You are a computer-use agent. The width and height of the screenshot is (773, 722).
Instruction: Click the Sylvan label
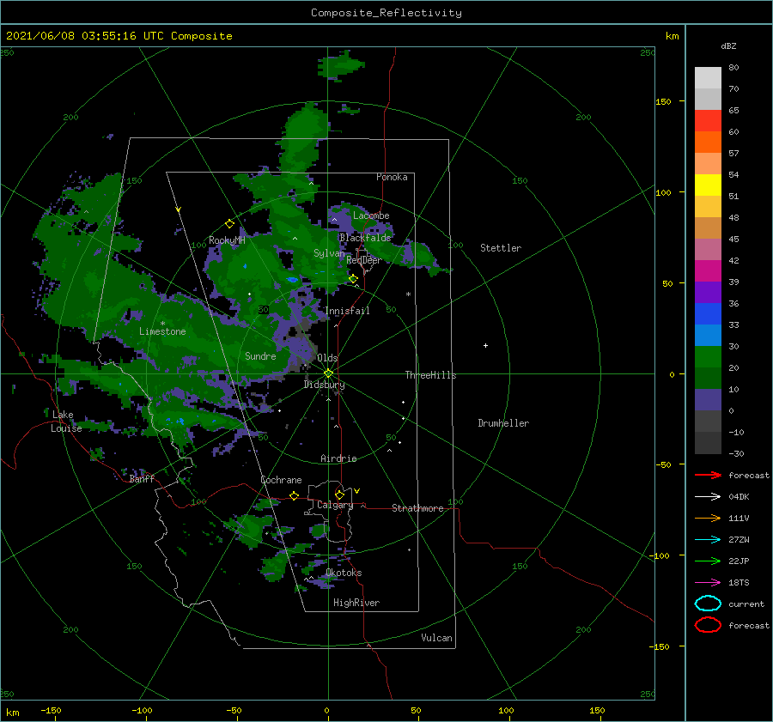[329, 253]
